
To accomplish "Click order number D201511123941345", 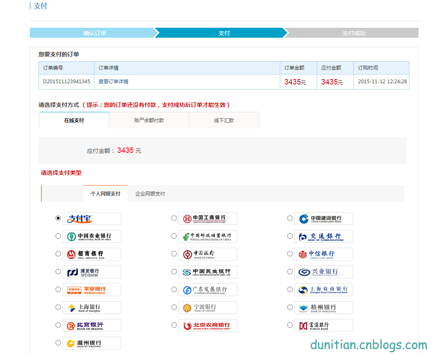I will pos(67,82).
